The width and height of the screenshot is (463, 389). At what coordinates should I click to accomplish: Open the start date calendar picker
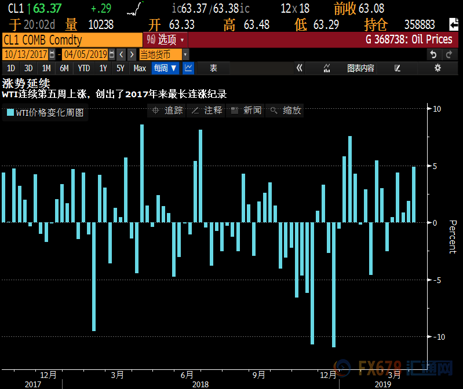[52, 54]
